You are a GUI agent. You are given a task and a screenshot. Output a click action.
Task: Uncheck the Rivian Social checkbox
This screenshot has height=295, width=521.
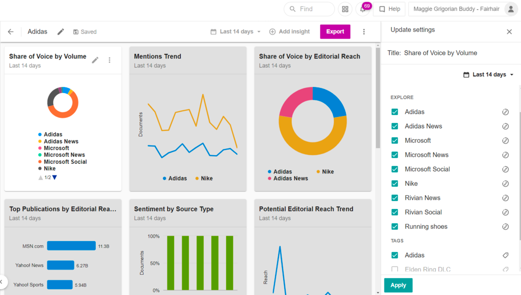(x=395, y=212)
